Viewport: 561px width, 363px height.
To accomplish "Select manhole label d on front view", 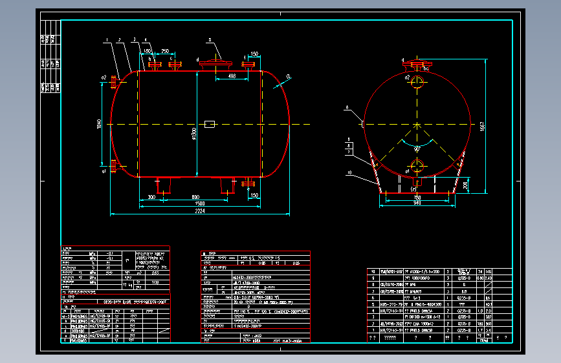I will pos(197,59).
